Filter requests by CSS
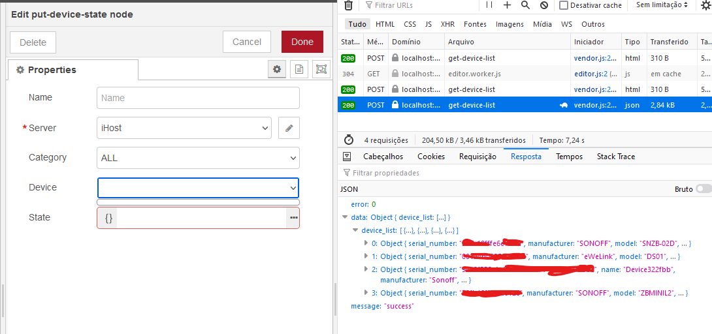The image size is (712, 334). pos(410,25)
